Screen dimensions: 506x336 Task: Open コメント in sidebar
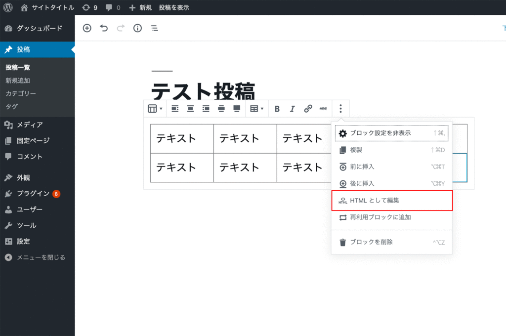(38, 157)
